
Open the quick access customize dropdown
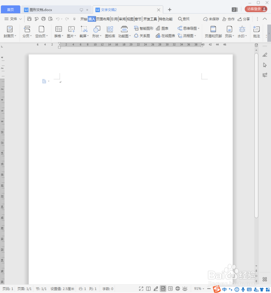(x=74, y=19)
